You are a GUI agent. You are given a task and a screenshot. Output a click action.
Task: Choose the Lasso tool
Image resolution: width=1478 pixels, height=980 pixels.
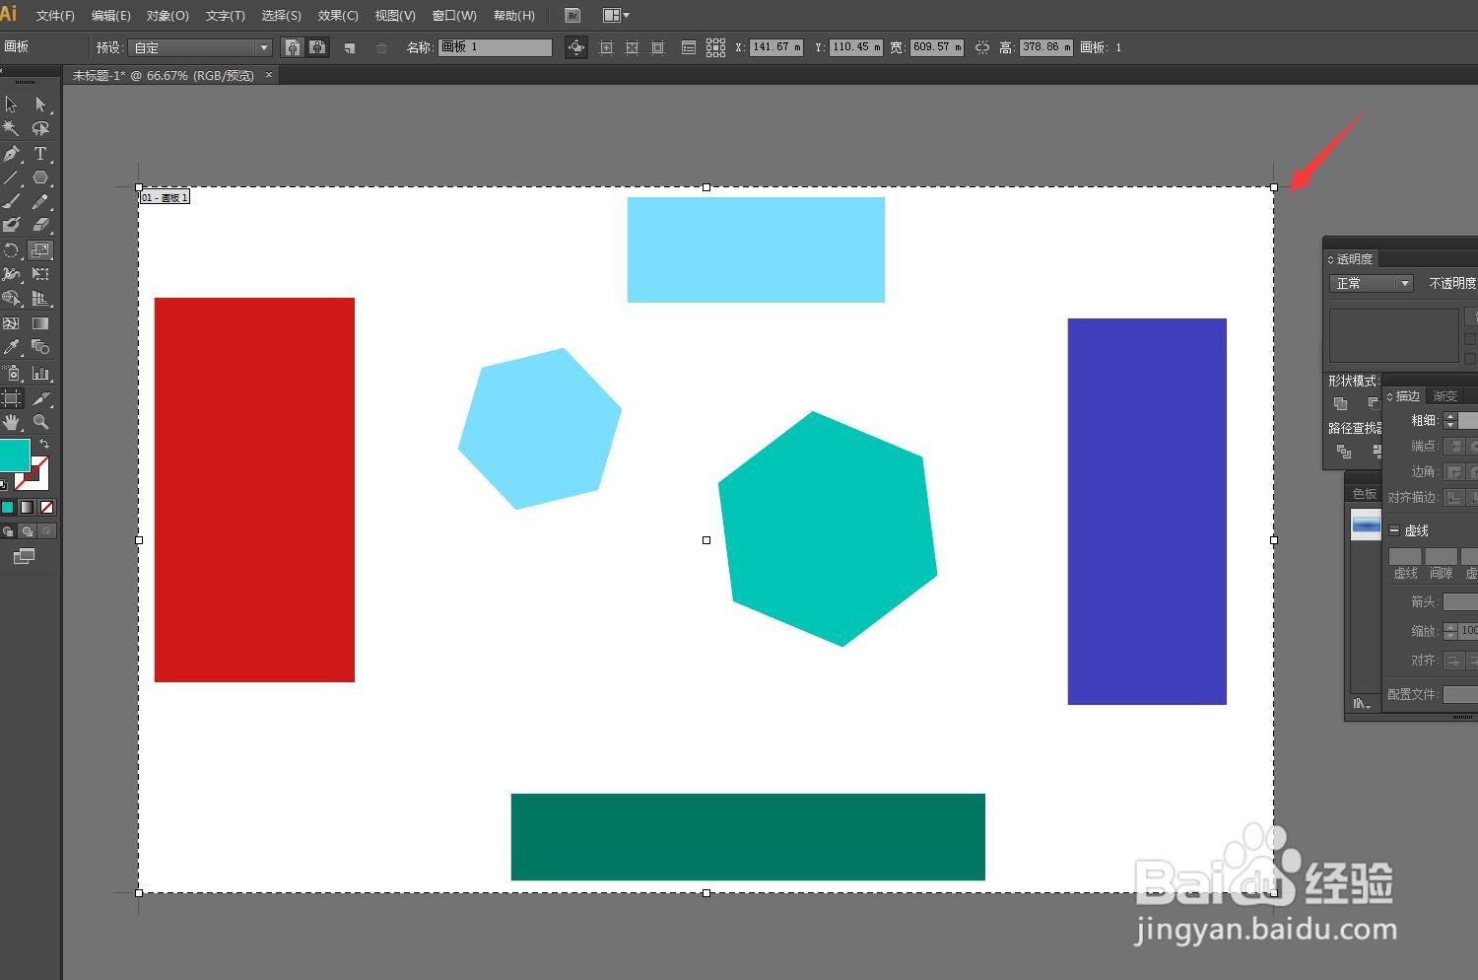[x=40, y=128]
